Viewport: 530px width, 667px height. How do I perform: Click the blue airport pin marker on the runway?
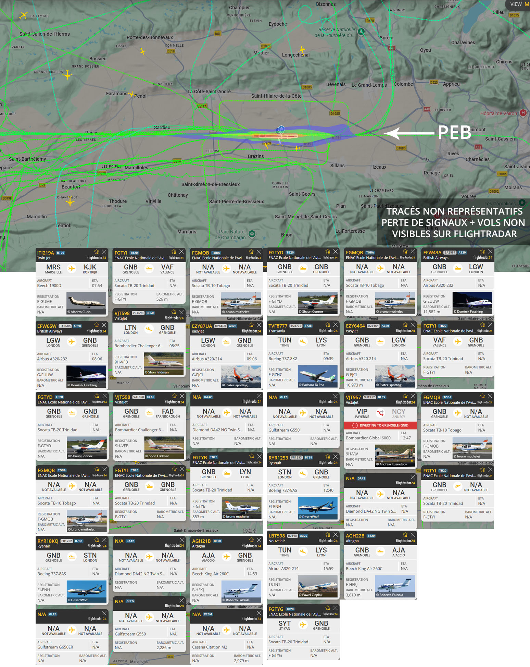pos(281,130)
